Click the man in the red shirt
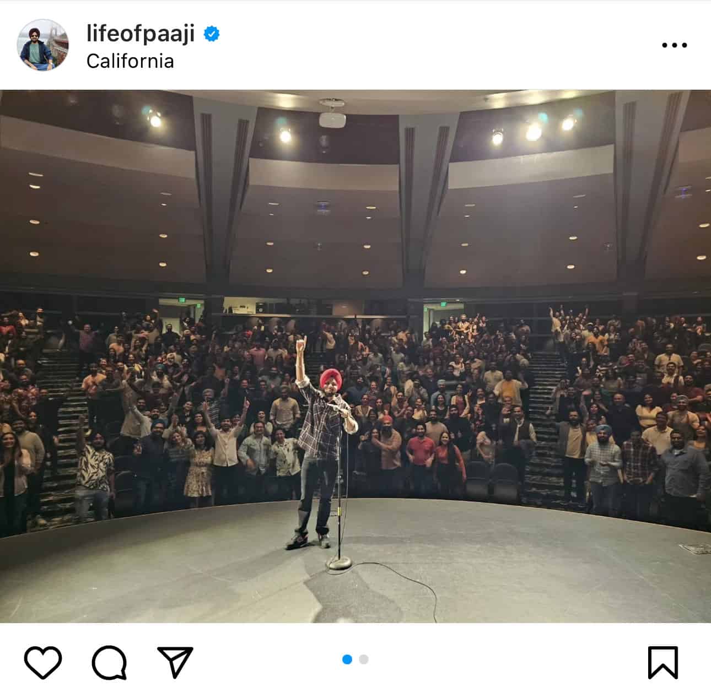711x698 pixels. [x=420, y=457]
